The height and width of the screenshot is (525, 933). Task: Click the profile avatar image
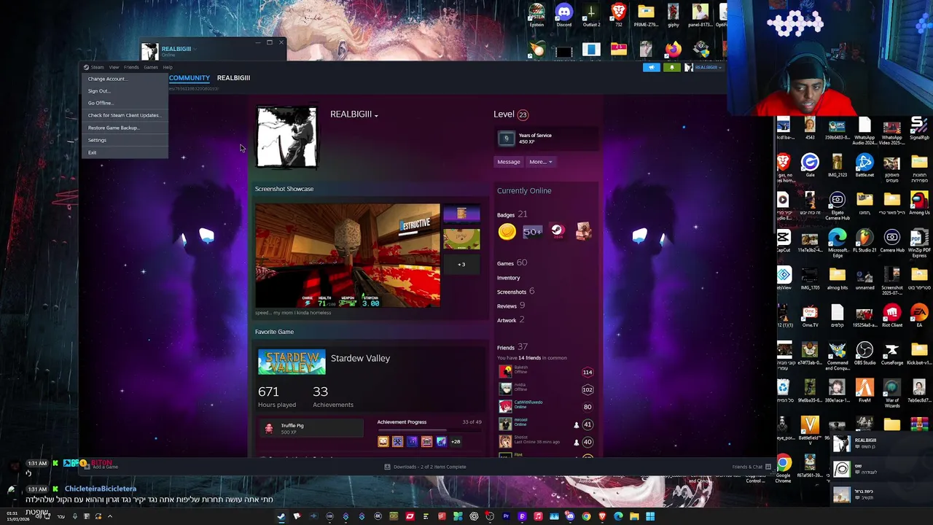tap(286, 137)
